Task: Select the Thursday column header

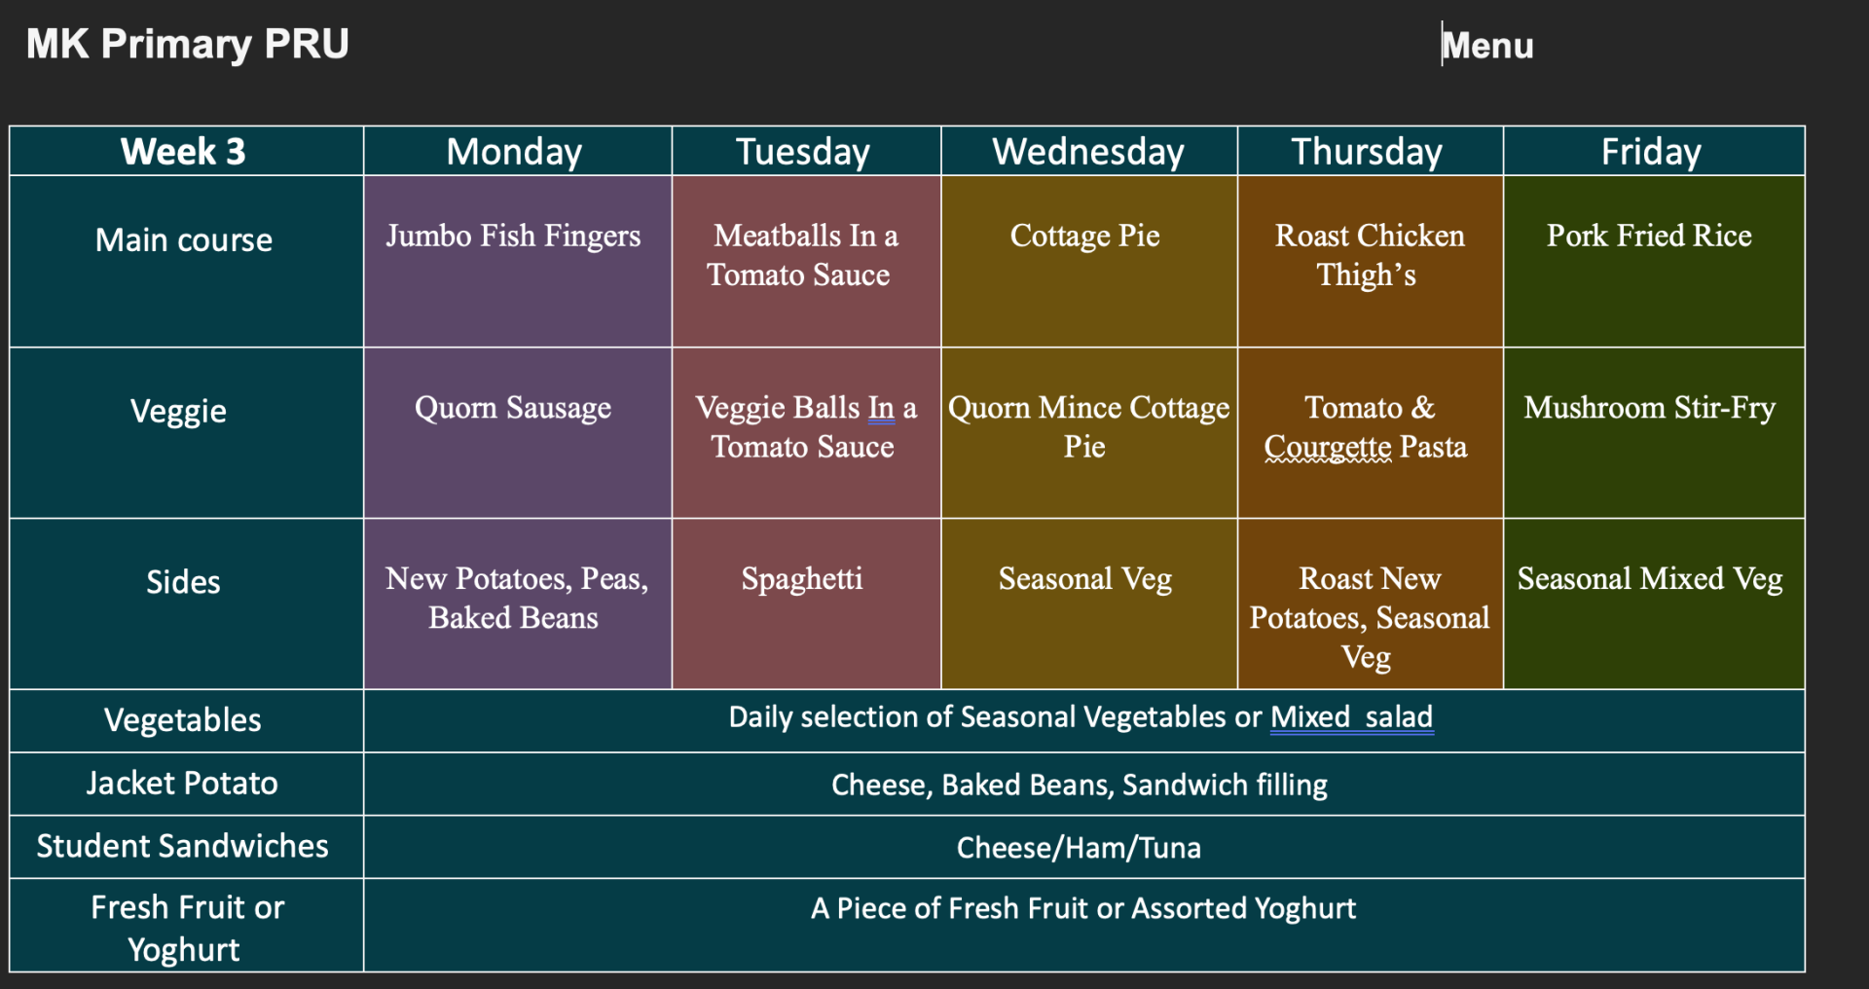Action: (x=1370, y=151)
